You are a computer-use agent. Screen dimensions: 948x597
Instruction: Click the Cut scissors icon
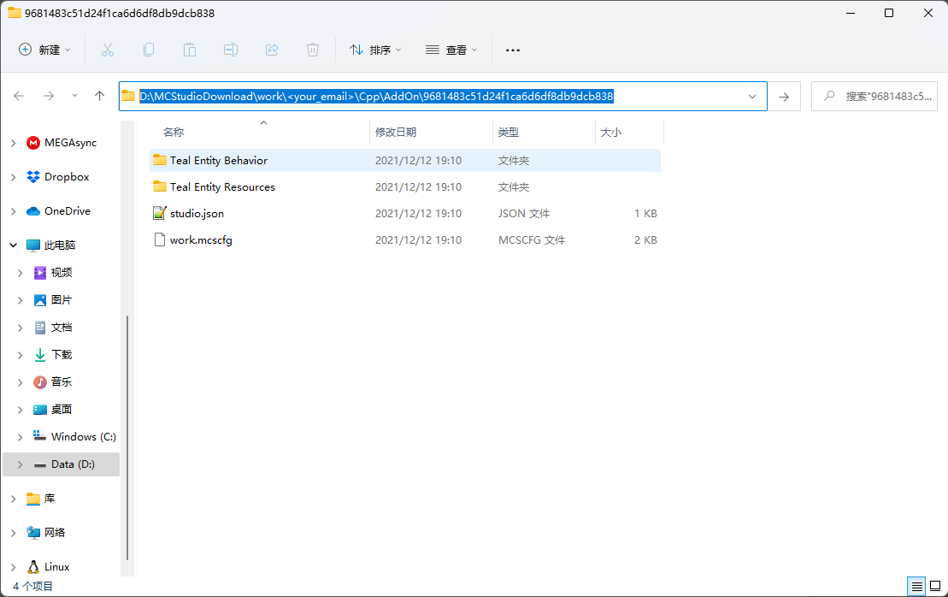point(108,50)
